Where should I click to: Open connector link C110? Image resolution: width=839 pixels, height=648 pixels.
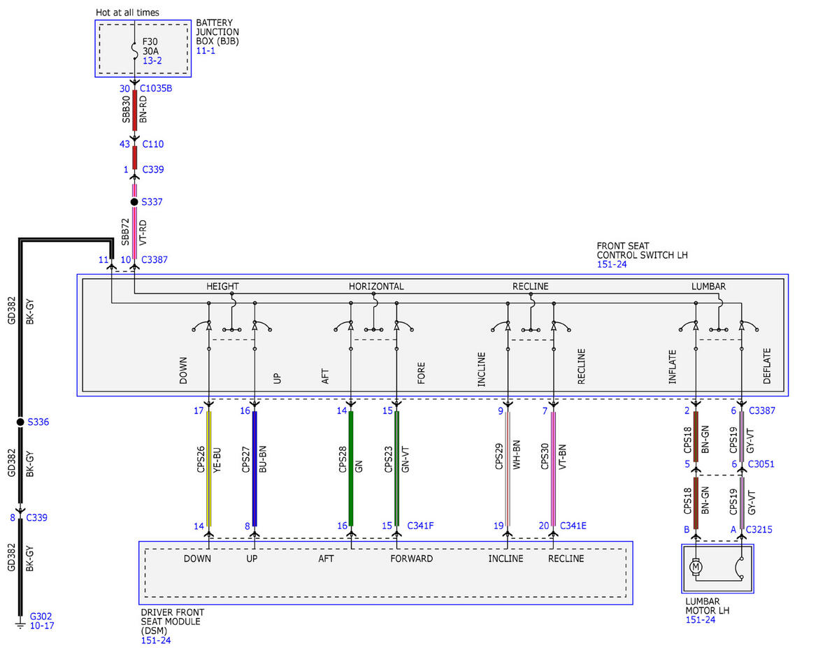click(152, 144)
